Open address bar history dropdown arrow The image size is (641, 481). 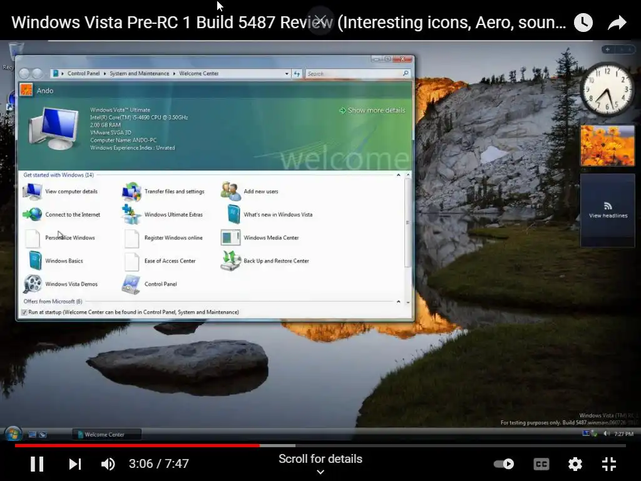(x=287, y=74)
